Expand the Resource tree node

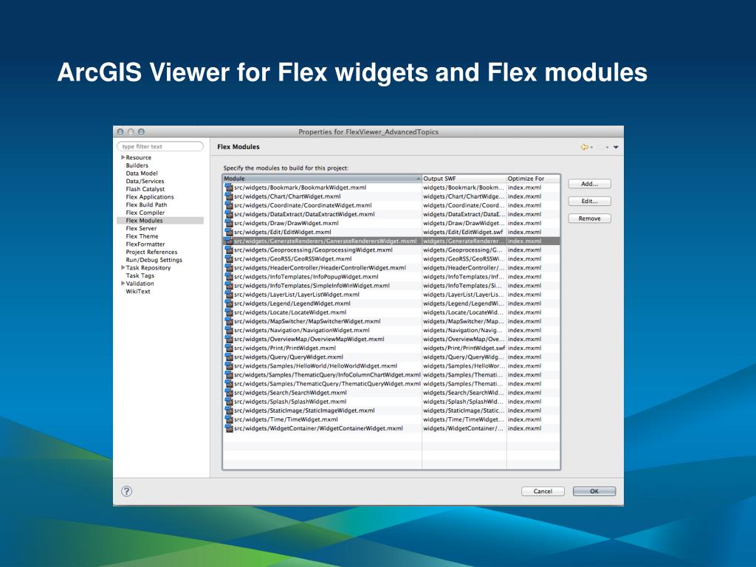click(123, 157)
